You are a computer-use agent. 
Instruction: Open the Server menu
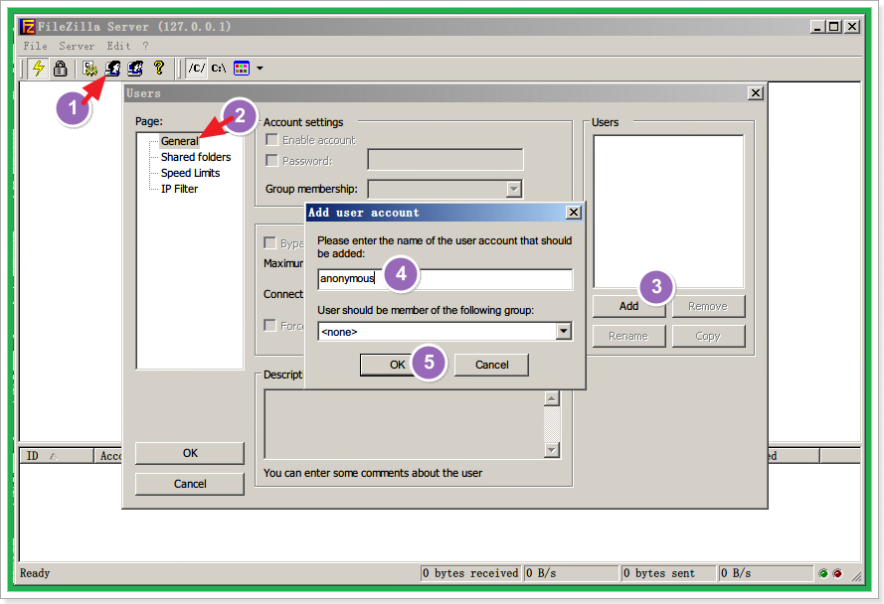click(77, 47)
